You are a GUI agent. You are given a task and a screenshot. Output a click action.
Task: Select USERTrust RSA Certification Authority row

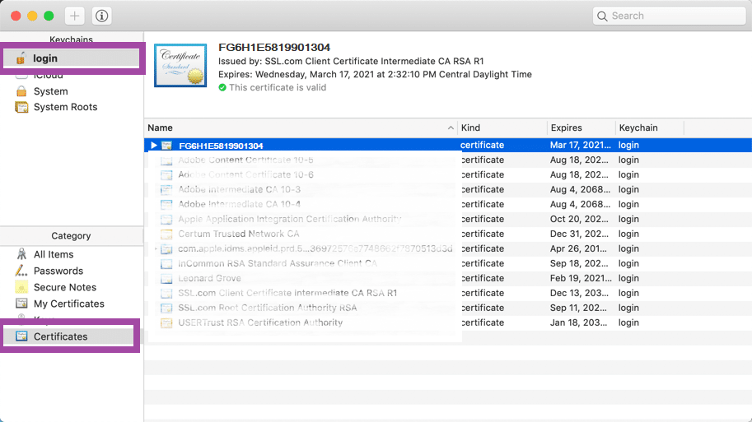coord(448,322)
